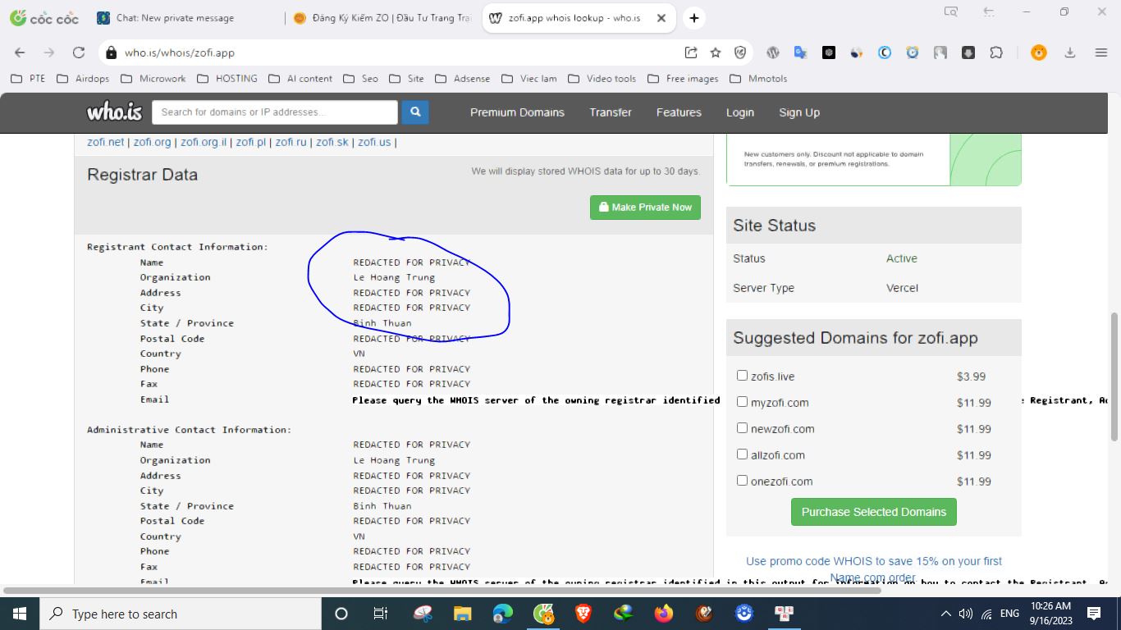Launch Microsoft Edge from the taskbar
Viewport: 1121px width, 630px height.
point(502,614)
